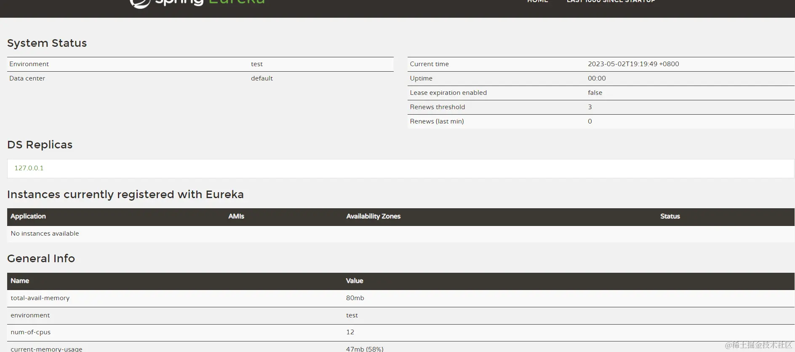
Task: Click the Renews (last min) label
Action: [x=437, y=121]
